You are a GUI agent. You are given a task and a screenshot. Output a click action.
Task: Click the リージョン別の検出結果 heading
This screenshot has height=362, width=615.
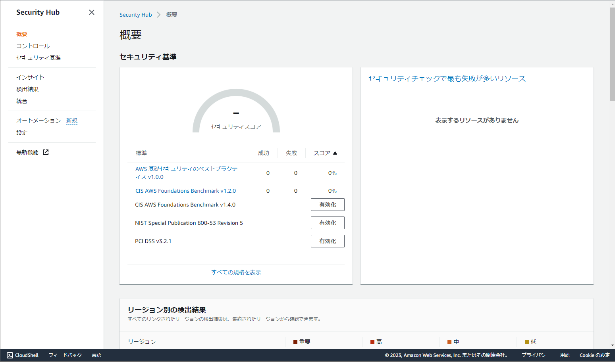pos(167,310)
